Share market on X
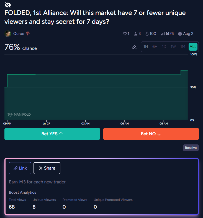 tap(47, 168)
